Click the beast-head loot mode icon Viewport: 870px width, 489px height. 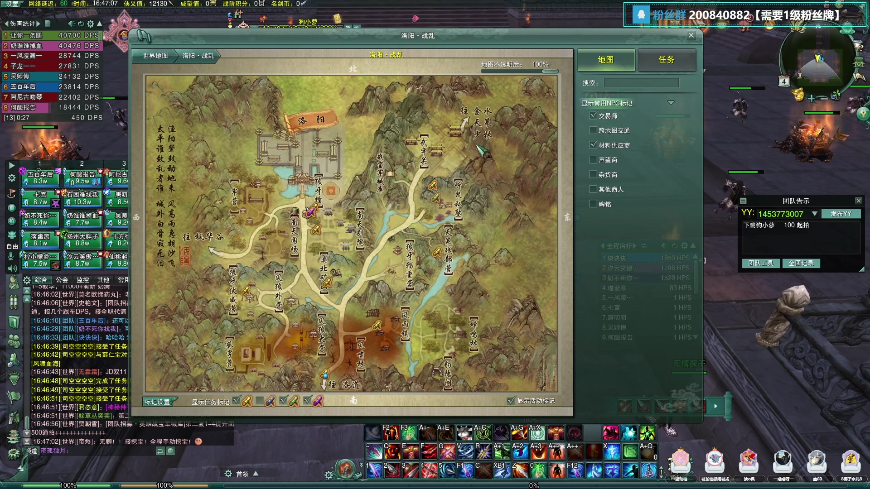pos(12,235)
